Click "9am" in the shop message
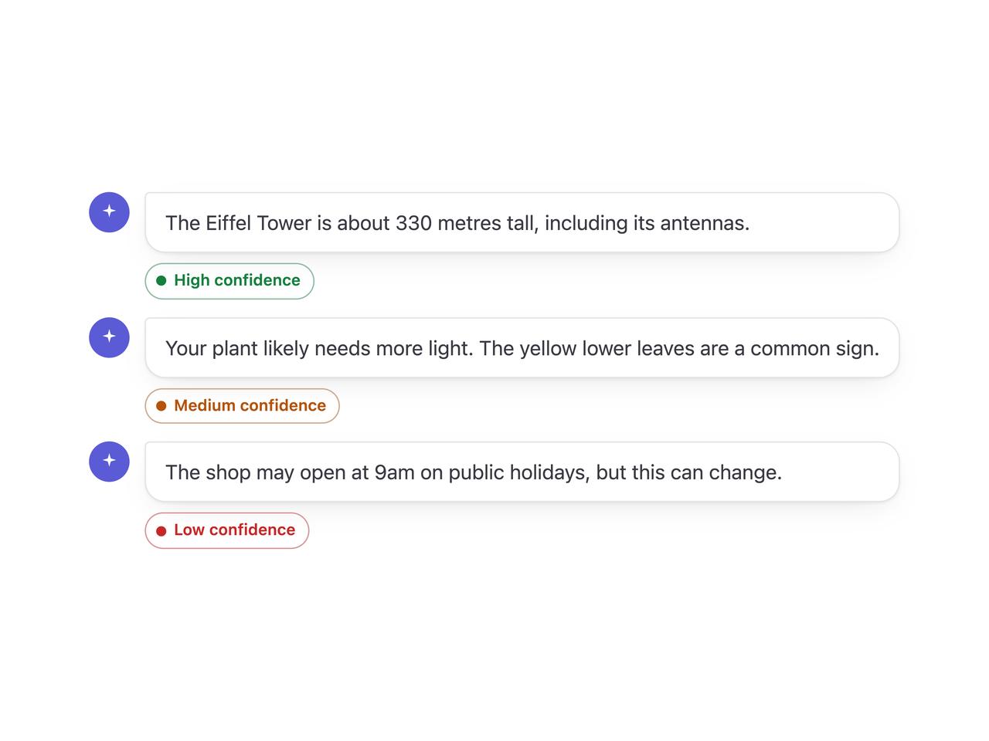 click(394, 472)
